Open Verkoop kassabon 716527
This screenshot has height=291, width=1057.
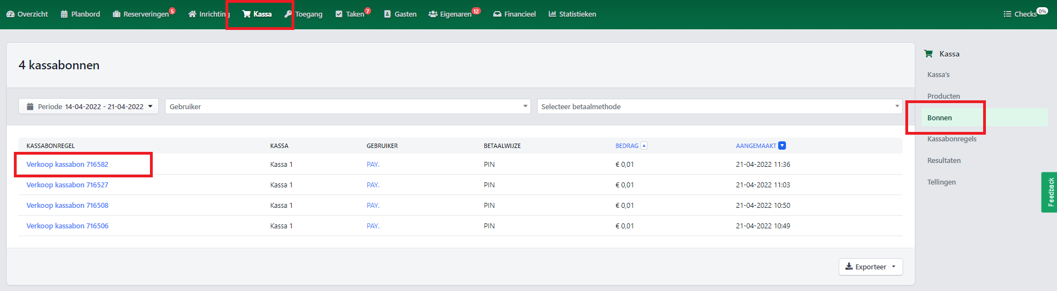[67, 185]
